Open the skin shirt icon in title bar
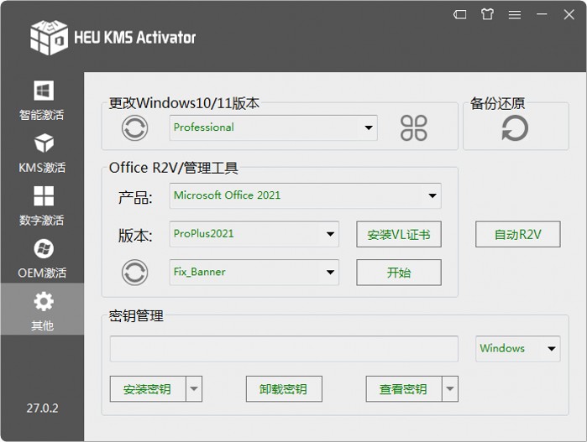This screenshot has height=442, width=587. tap(487, 14)
